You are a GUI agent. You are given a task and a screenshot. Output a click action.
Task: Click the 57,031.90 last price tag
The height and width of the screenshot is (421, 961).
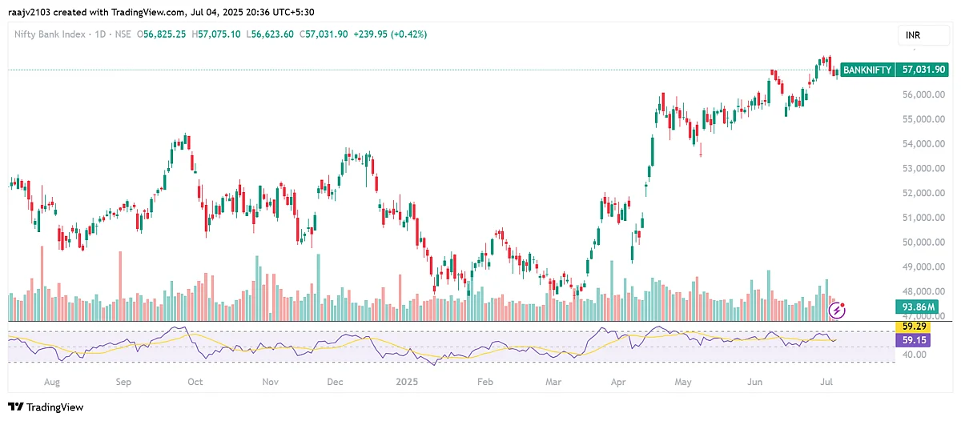(x=925, y=70)
